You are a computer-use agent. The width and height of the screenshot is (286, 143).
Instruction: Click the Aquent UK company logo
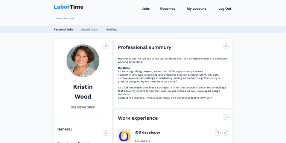pos(125,136)
